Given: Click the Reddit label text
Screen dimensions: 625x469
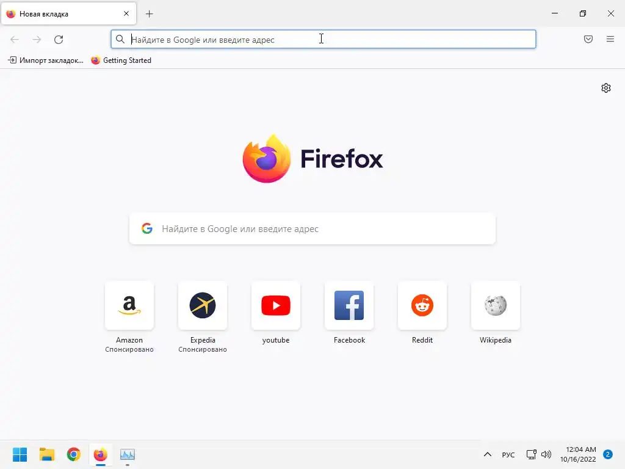Looking at the screenshot, I should 422,340.
